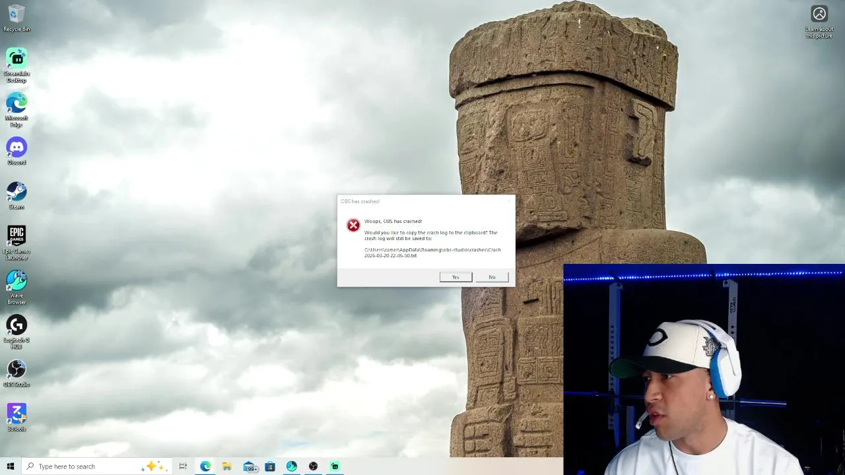Click the 'OBS has crashed!' dialog title bar
845x475 pixels.
426,201
